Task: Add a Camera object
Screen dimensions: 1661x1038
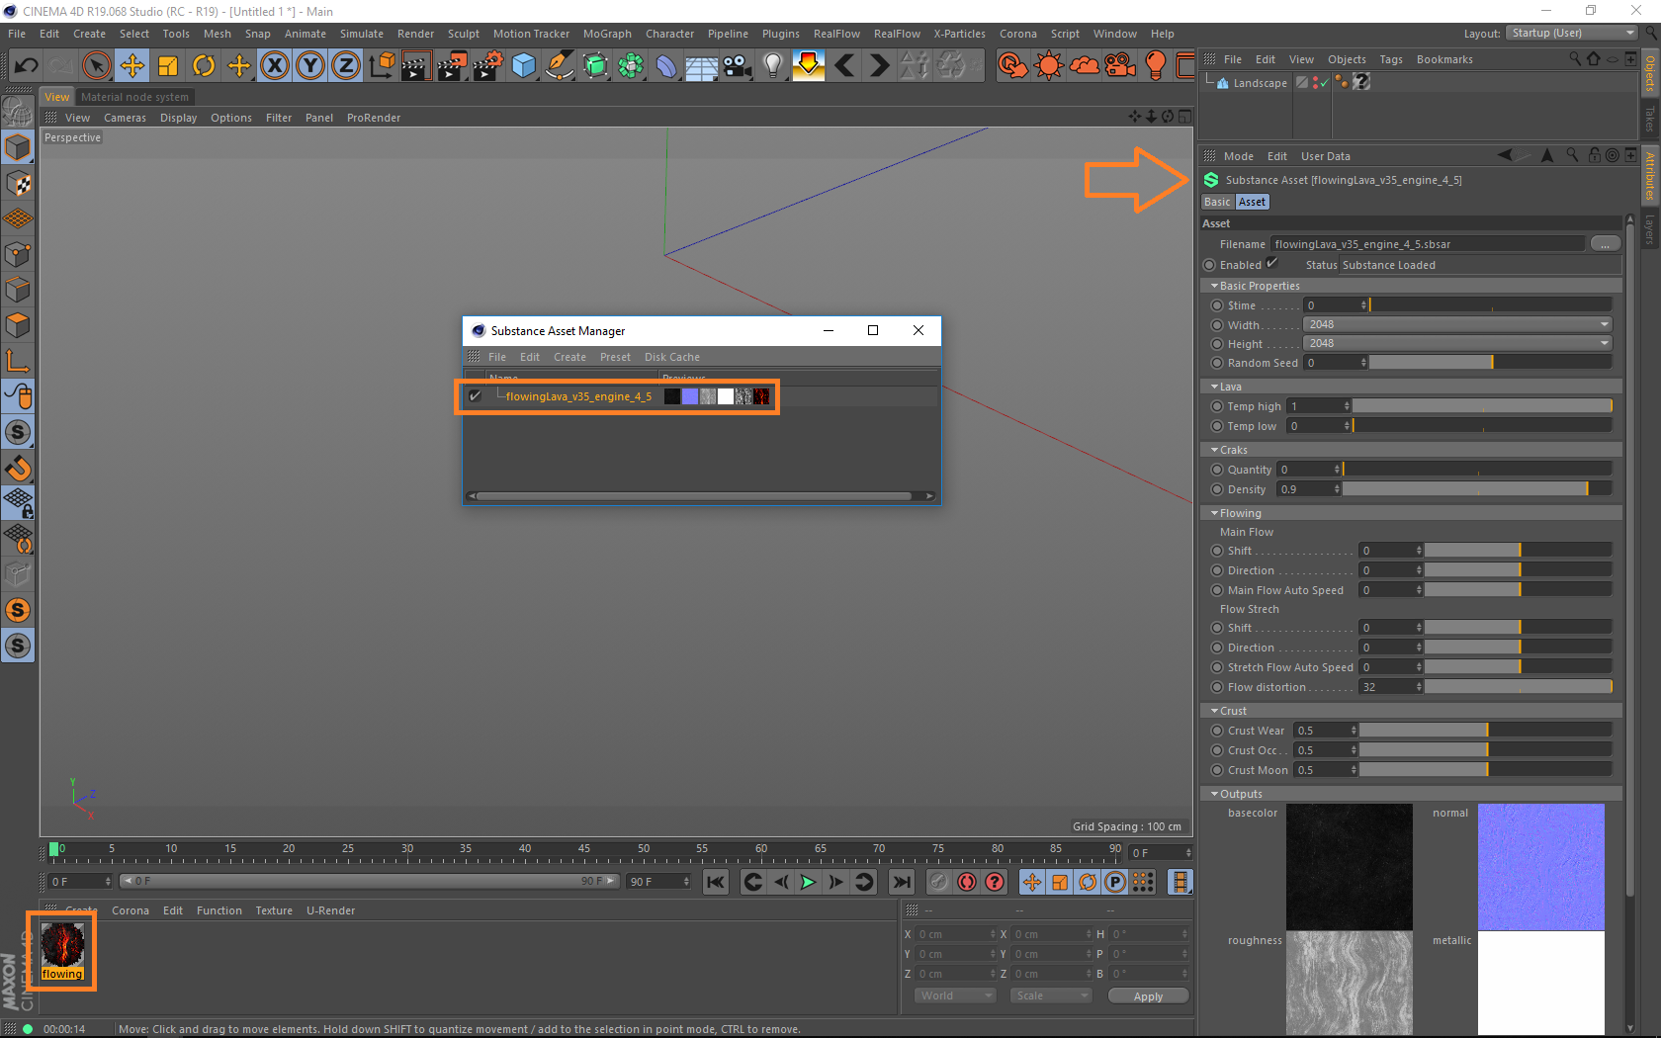Action: (x=737, y=66)
